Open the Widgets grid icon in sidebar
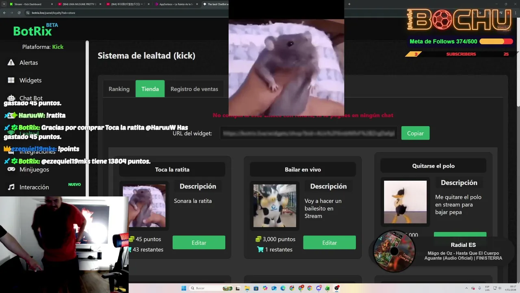Viewport: 520px width, 293px height. click(11, 80)
